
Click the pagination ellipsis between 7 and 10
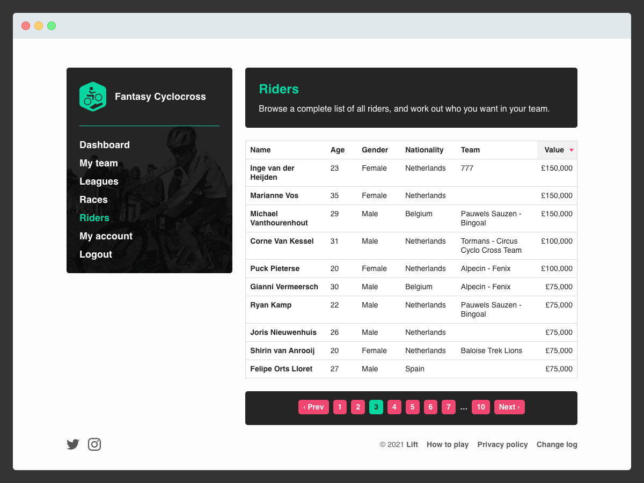tap(464, 407)
